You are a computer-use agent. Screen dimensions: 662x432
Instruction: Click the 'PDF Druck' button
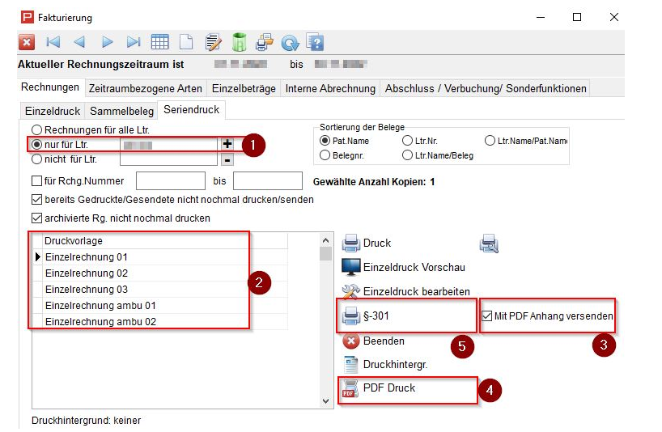[388, 388]
